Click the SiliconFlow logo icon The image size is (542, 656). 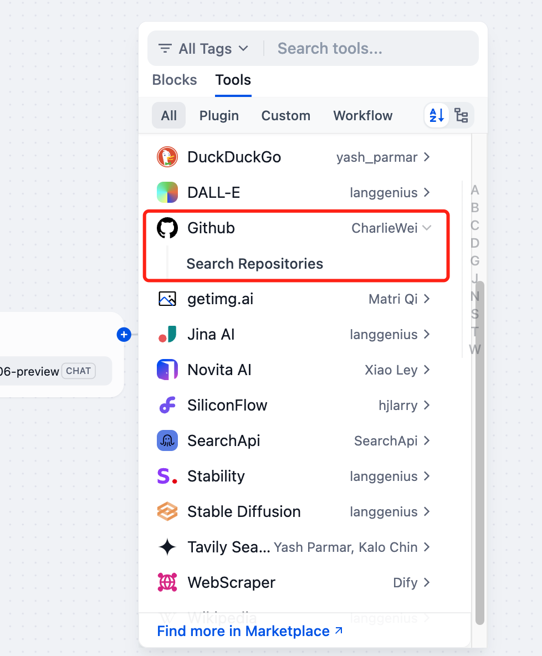click(x=167, y=405)
